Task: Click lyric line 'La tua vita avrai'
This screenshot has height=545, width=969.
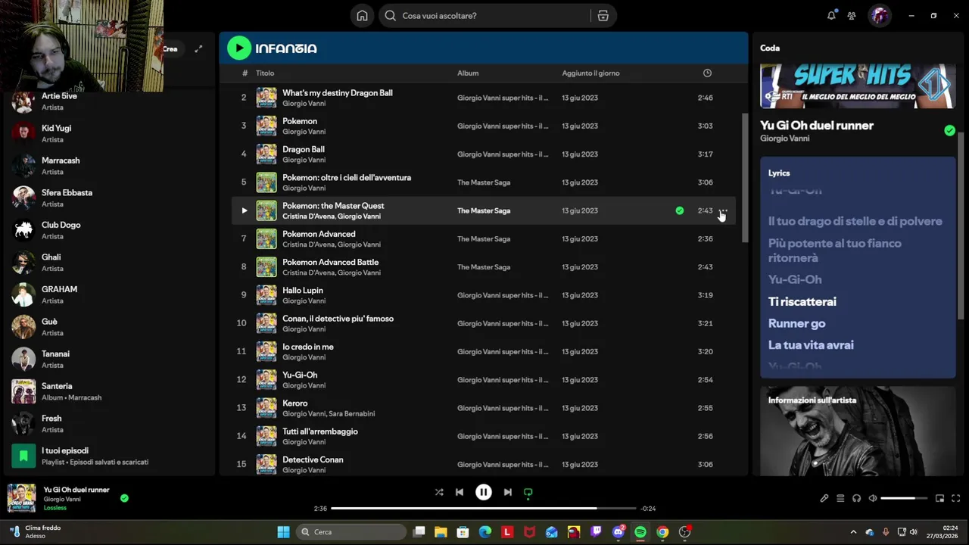Action: coord(811,345)
